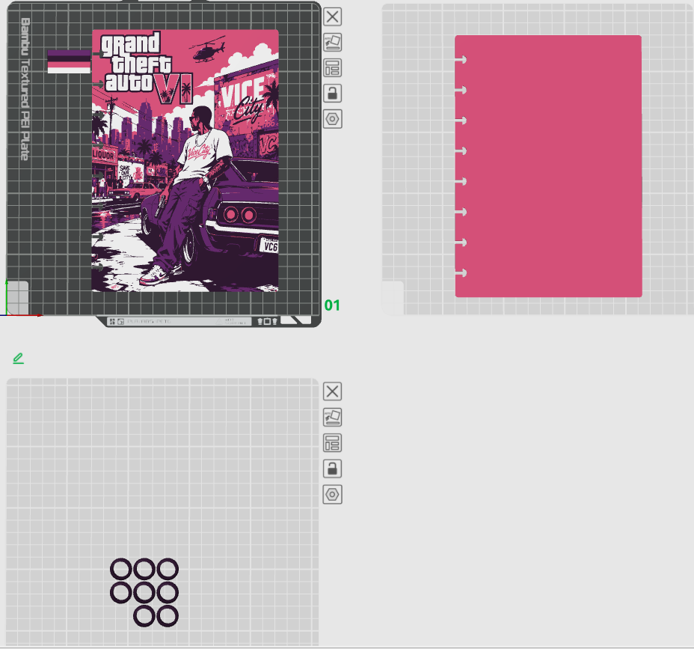Arrange objects on the ring plate
Screen dimensions: 694x649
(x=332, y=443)
